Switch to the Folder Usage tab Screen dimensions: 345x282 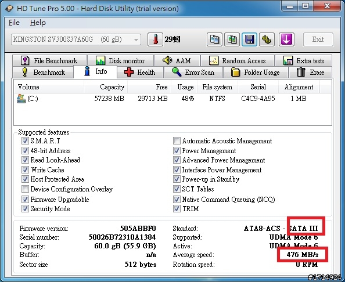(256, 73)
